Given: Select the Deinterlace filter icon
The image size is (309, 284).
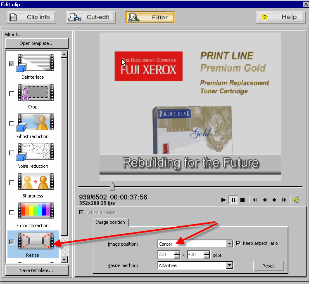Looking at the screenshot, I should pos(35,63).
